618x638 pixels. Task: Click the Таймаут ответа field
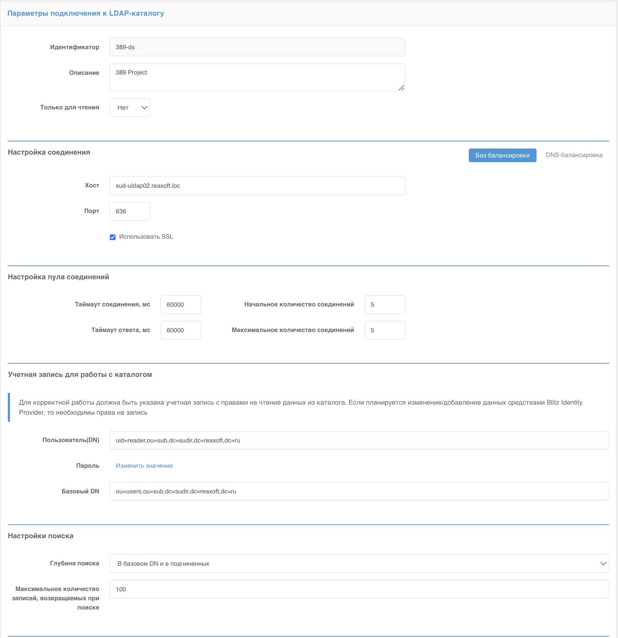click(x=180, y=330)
